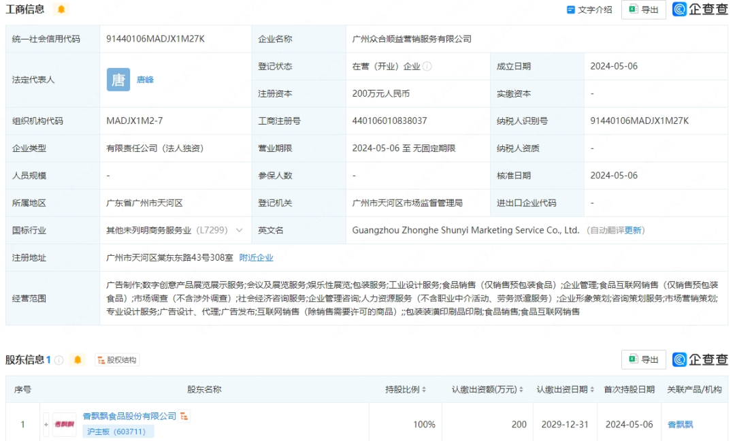Open the 附近企业 link by the address

[256, 257]
